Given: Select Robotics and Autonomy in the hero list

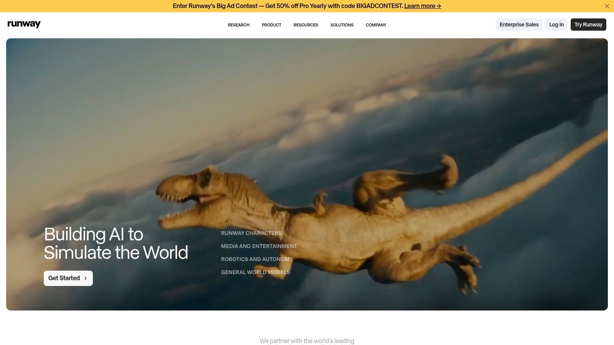Looking at the screenshot, I should 257,259.
